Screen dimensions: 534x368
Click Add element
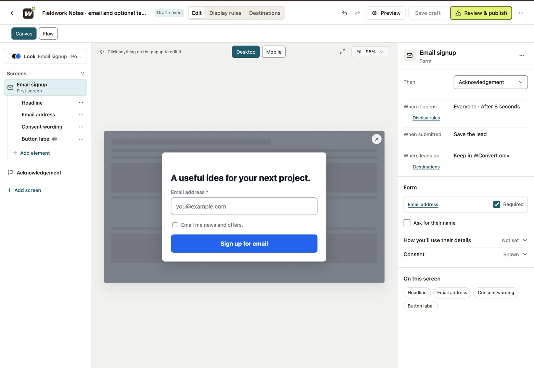31,153
